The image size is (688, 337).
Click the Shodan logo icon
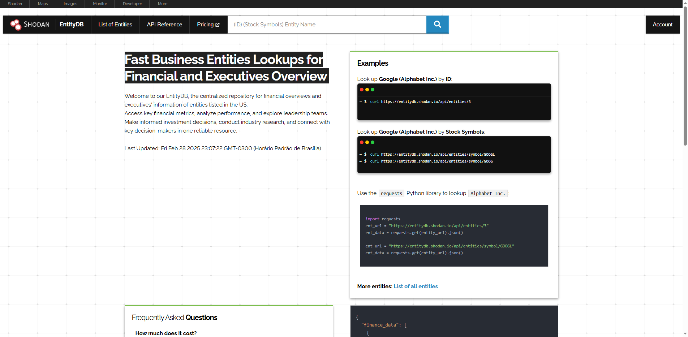click(15, 24)
